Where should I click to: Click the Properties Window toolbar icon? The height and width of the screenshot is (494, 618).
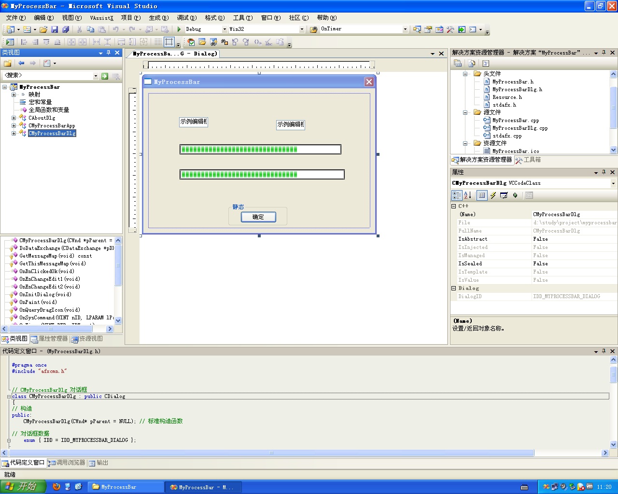coord(428,29)
